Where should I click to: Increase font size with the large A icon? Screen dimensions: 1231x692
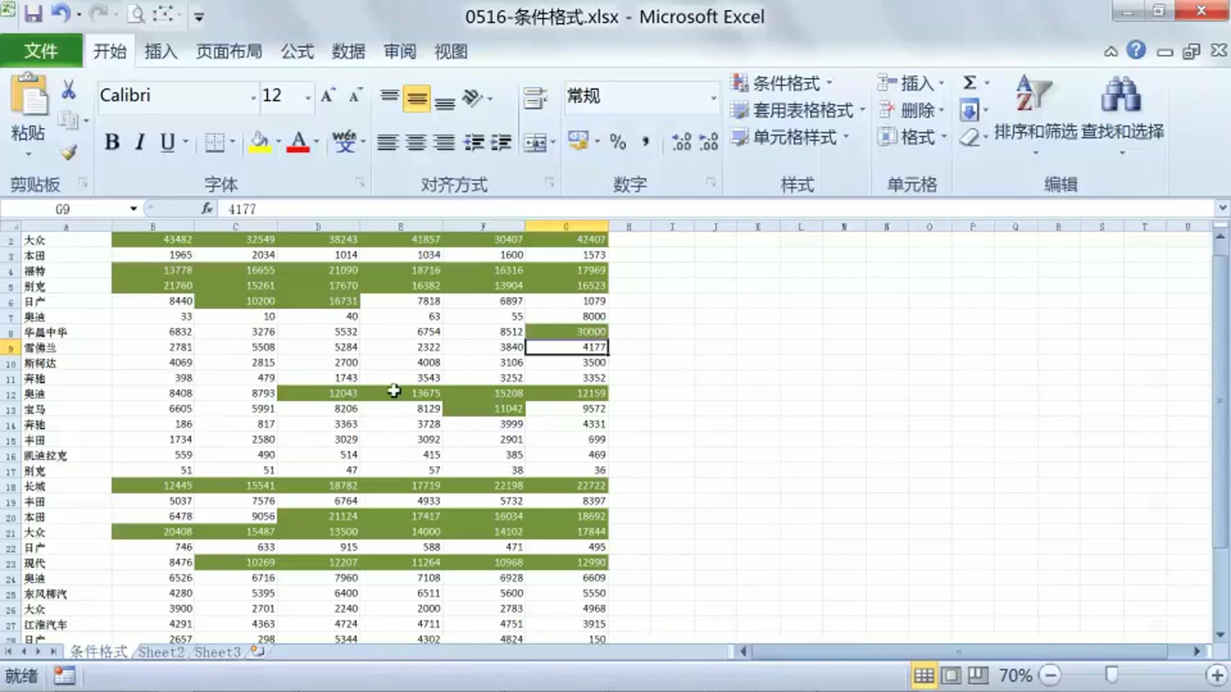328,95
